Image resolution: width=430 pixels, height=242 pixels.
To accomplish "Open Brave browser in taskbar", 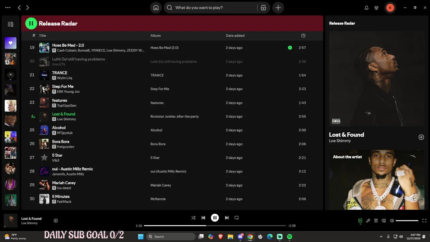I will pyautogui.click(x=221, y=237).
